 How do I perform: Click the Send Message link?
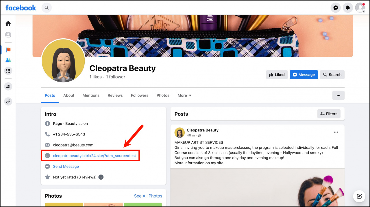[66, 166]
